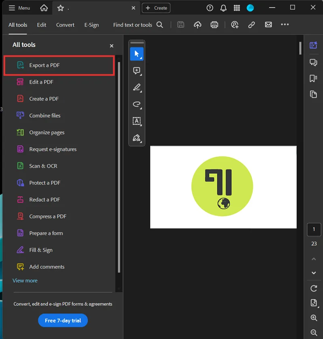Send document by email icon
Image resolution: width=323 pixels, height=339 pixels.
[268, 24]
